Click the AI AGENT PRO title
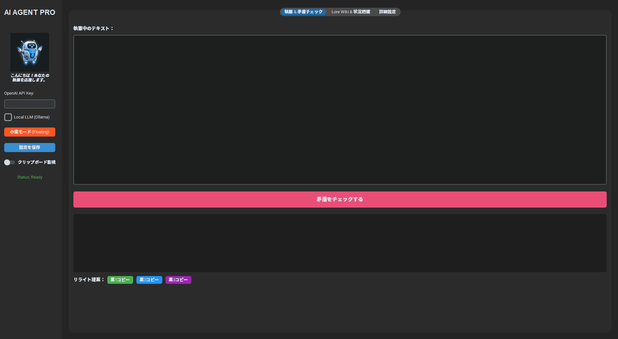The image size is (618, 339). click(30, 12)
